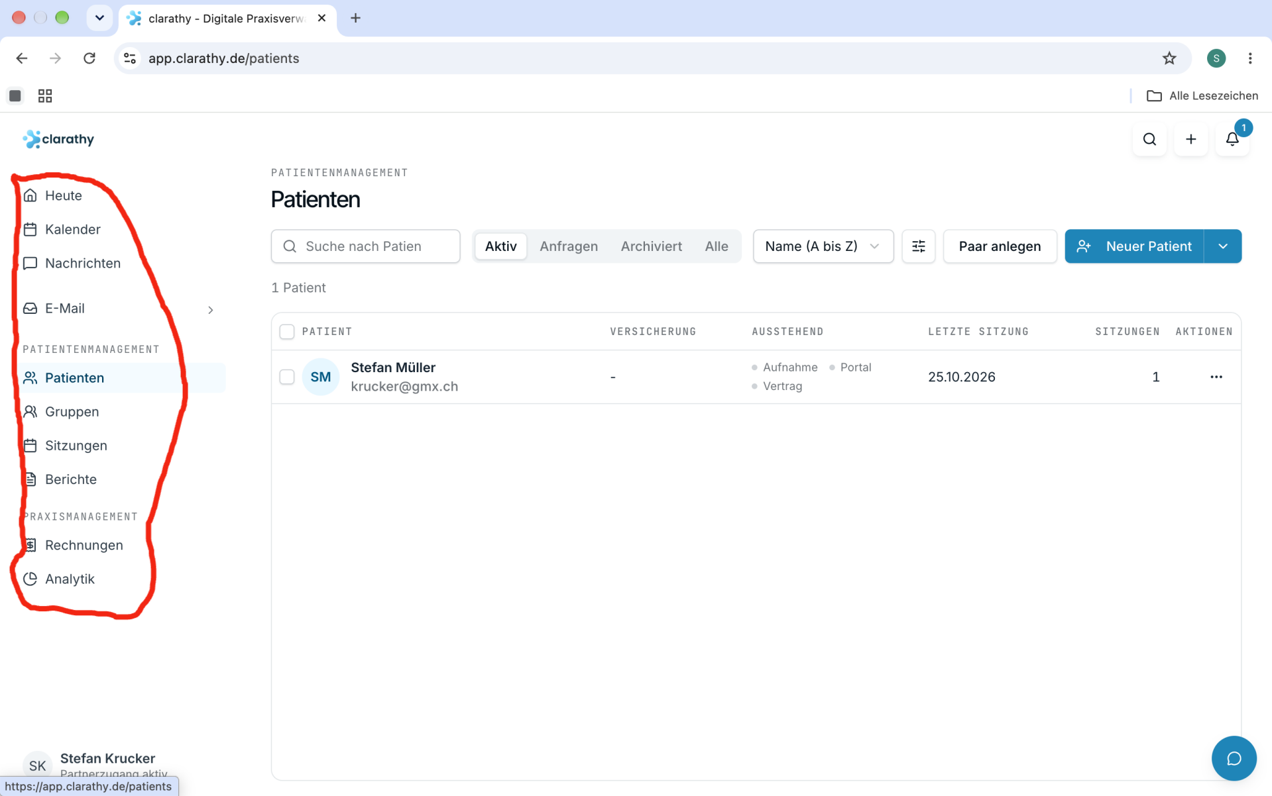Viewport: 1272px width, 796px height.
Task: Switch to the Aktiv tab
Action: click(x=500, y=246)
